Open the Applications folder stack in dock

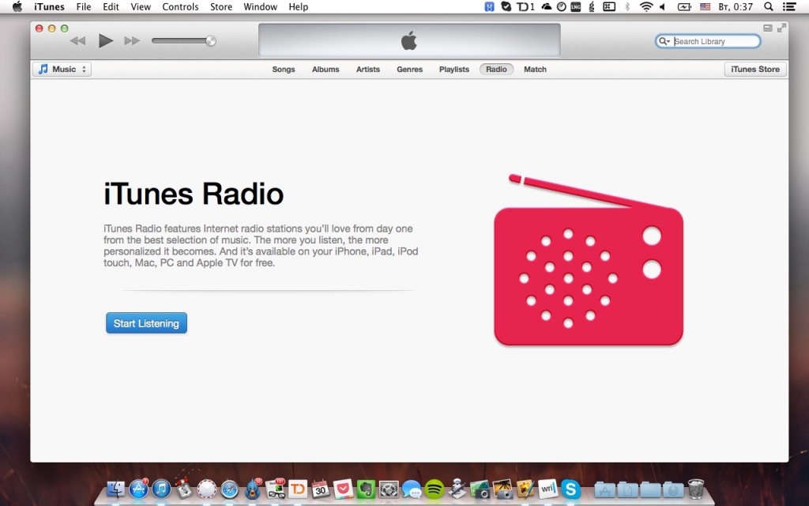[x=604, y=489]
